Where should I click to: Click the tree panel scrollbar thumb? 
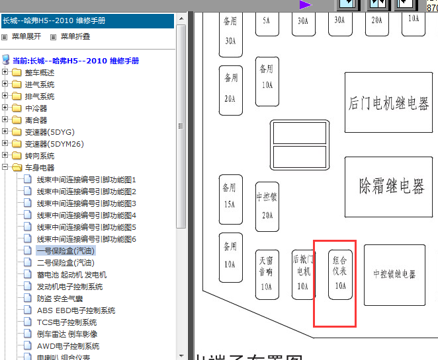click(181, 127)
